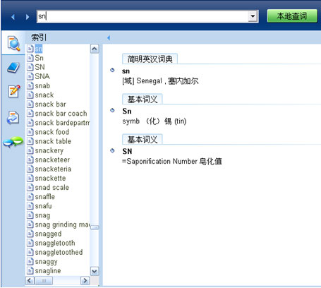Open the blue book sidebar icon
This screenshot has width=321, height=288.
(x=13, y=68)
